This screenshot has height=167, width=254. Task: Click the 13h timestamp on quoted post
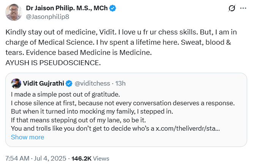[120, 83]
